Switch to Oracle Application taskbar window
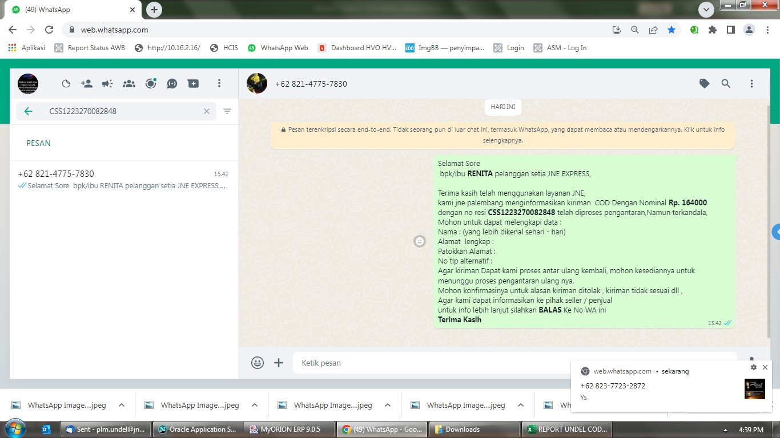This screenshot has height=438, width=780. point(198,429)
